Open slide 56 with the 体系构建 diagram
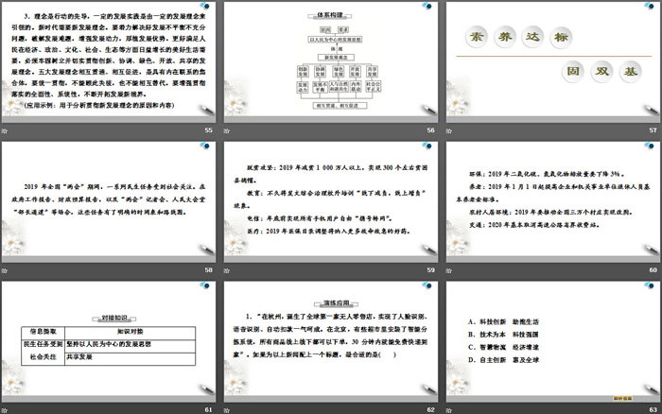Image resolution: width=662 pixels, height=414 pixels. coord(329,61)
